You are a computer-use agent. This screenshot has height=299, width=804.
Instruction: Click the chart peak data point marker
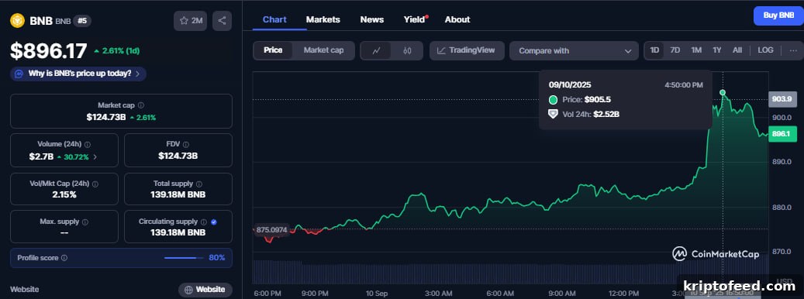pyautogui.click(x=723, y=93)
